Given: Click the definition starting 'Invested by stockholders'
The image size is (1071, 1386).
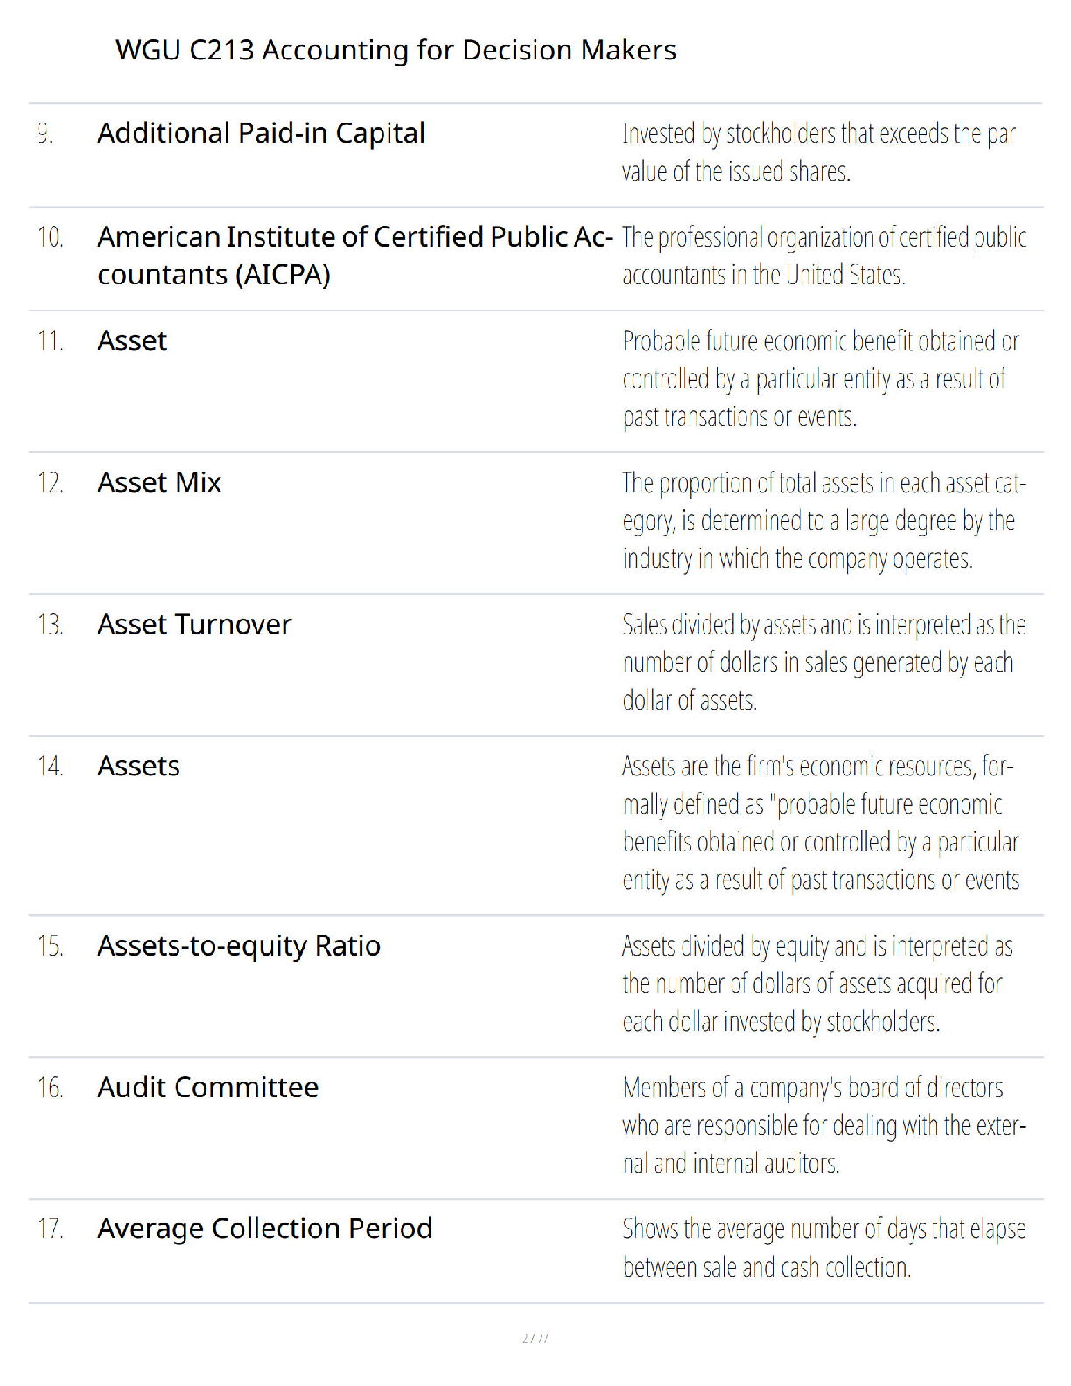Looking at the screenshot, I should [819, 152].
